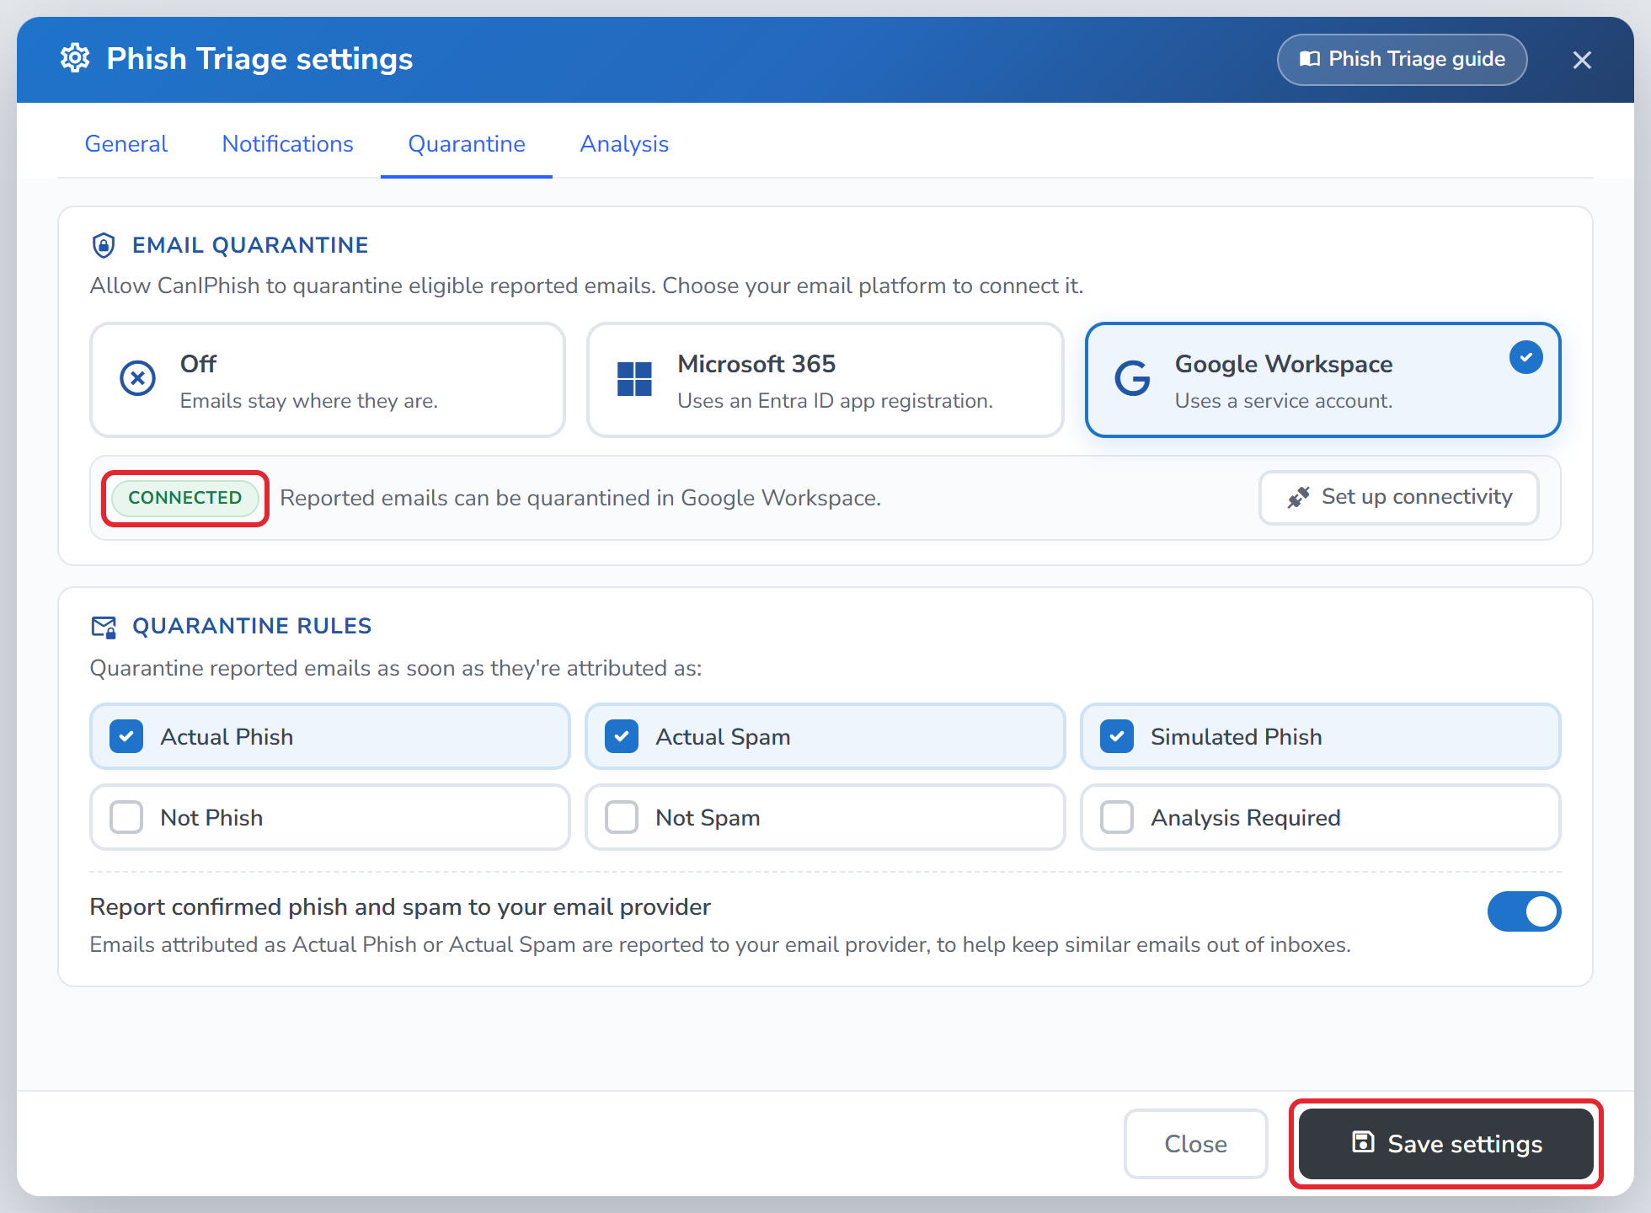
Task: Click 'Reported emails can be quarantined in Google Workspace.' text
Action: tap(580, 498)
